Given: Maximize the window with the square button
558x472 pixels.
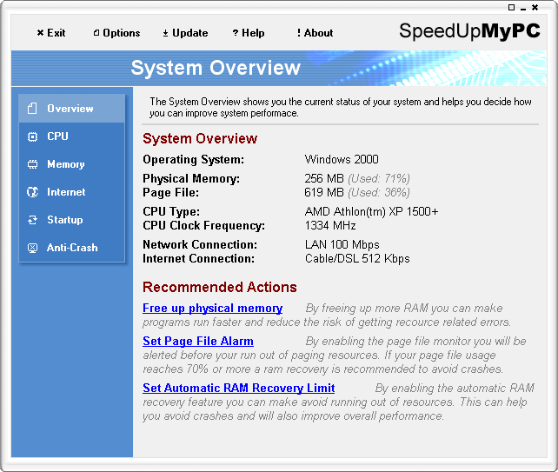Looking at the screenshot, I should [511, 7].
